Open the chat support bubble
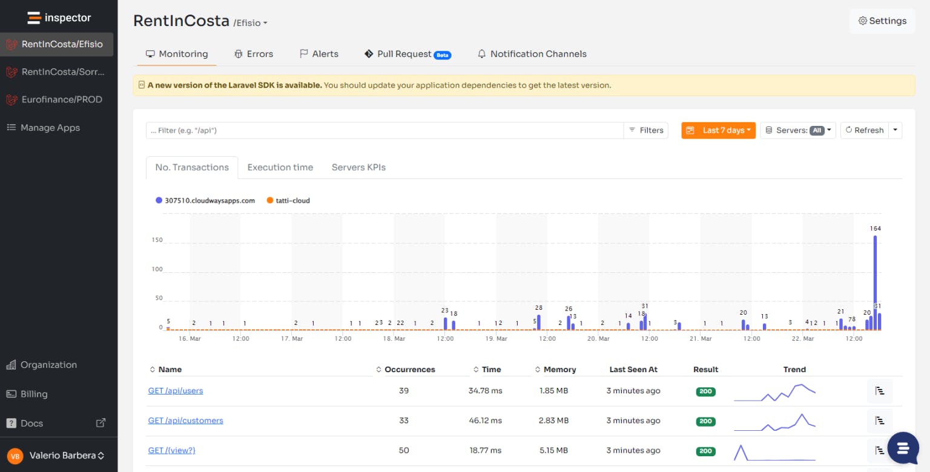This screenshot has width=930, height=472. pos(903,448)
